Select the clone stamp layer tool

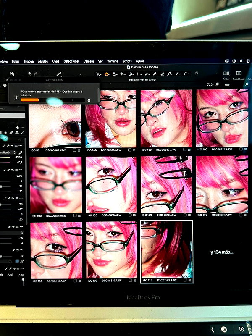(x=17, y=133)
